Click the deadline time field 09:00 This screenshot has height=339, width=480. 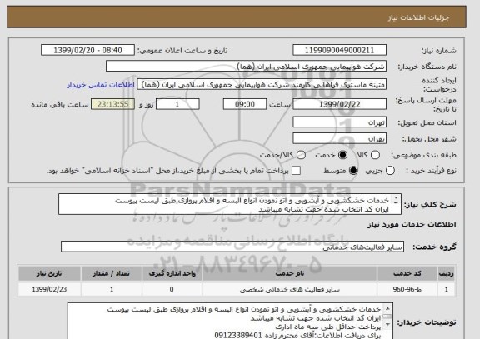(245, 104)
